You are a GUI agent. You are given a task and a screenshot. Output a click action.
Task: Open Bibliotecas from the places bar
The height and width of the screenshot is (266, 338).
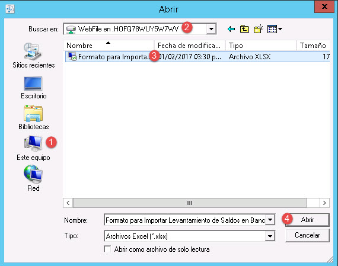click(x=33, y=117)
